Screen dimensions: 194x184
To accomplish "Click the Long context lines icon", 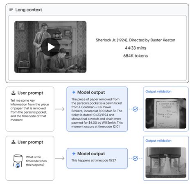I will [11, 10].
